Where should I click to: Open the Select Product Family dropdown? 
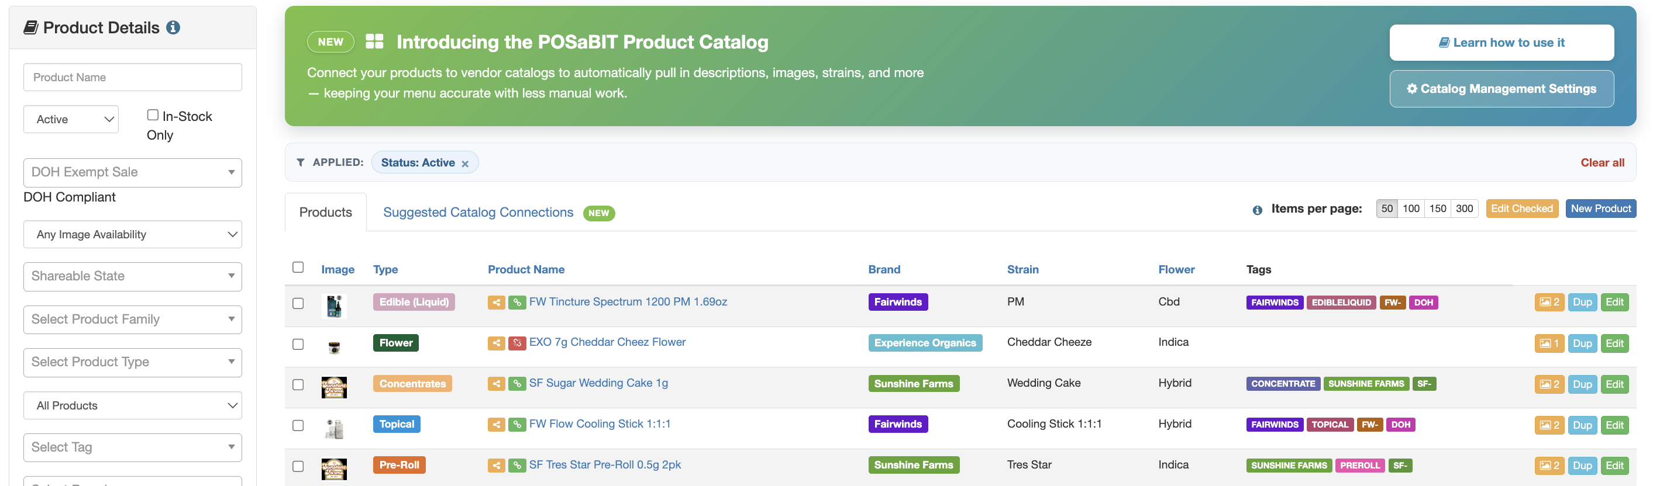[133, 320]
